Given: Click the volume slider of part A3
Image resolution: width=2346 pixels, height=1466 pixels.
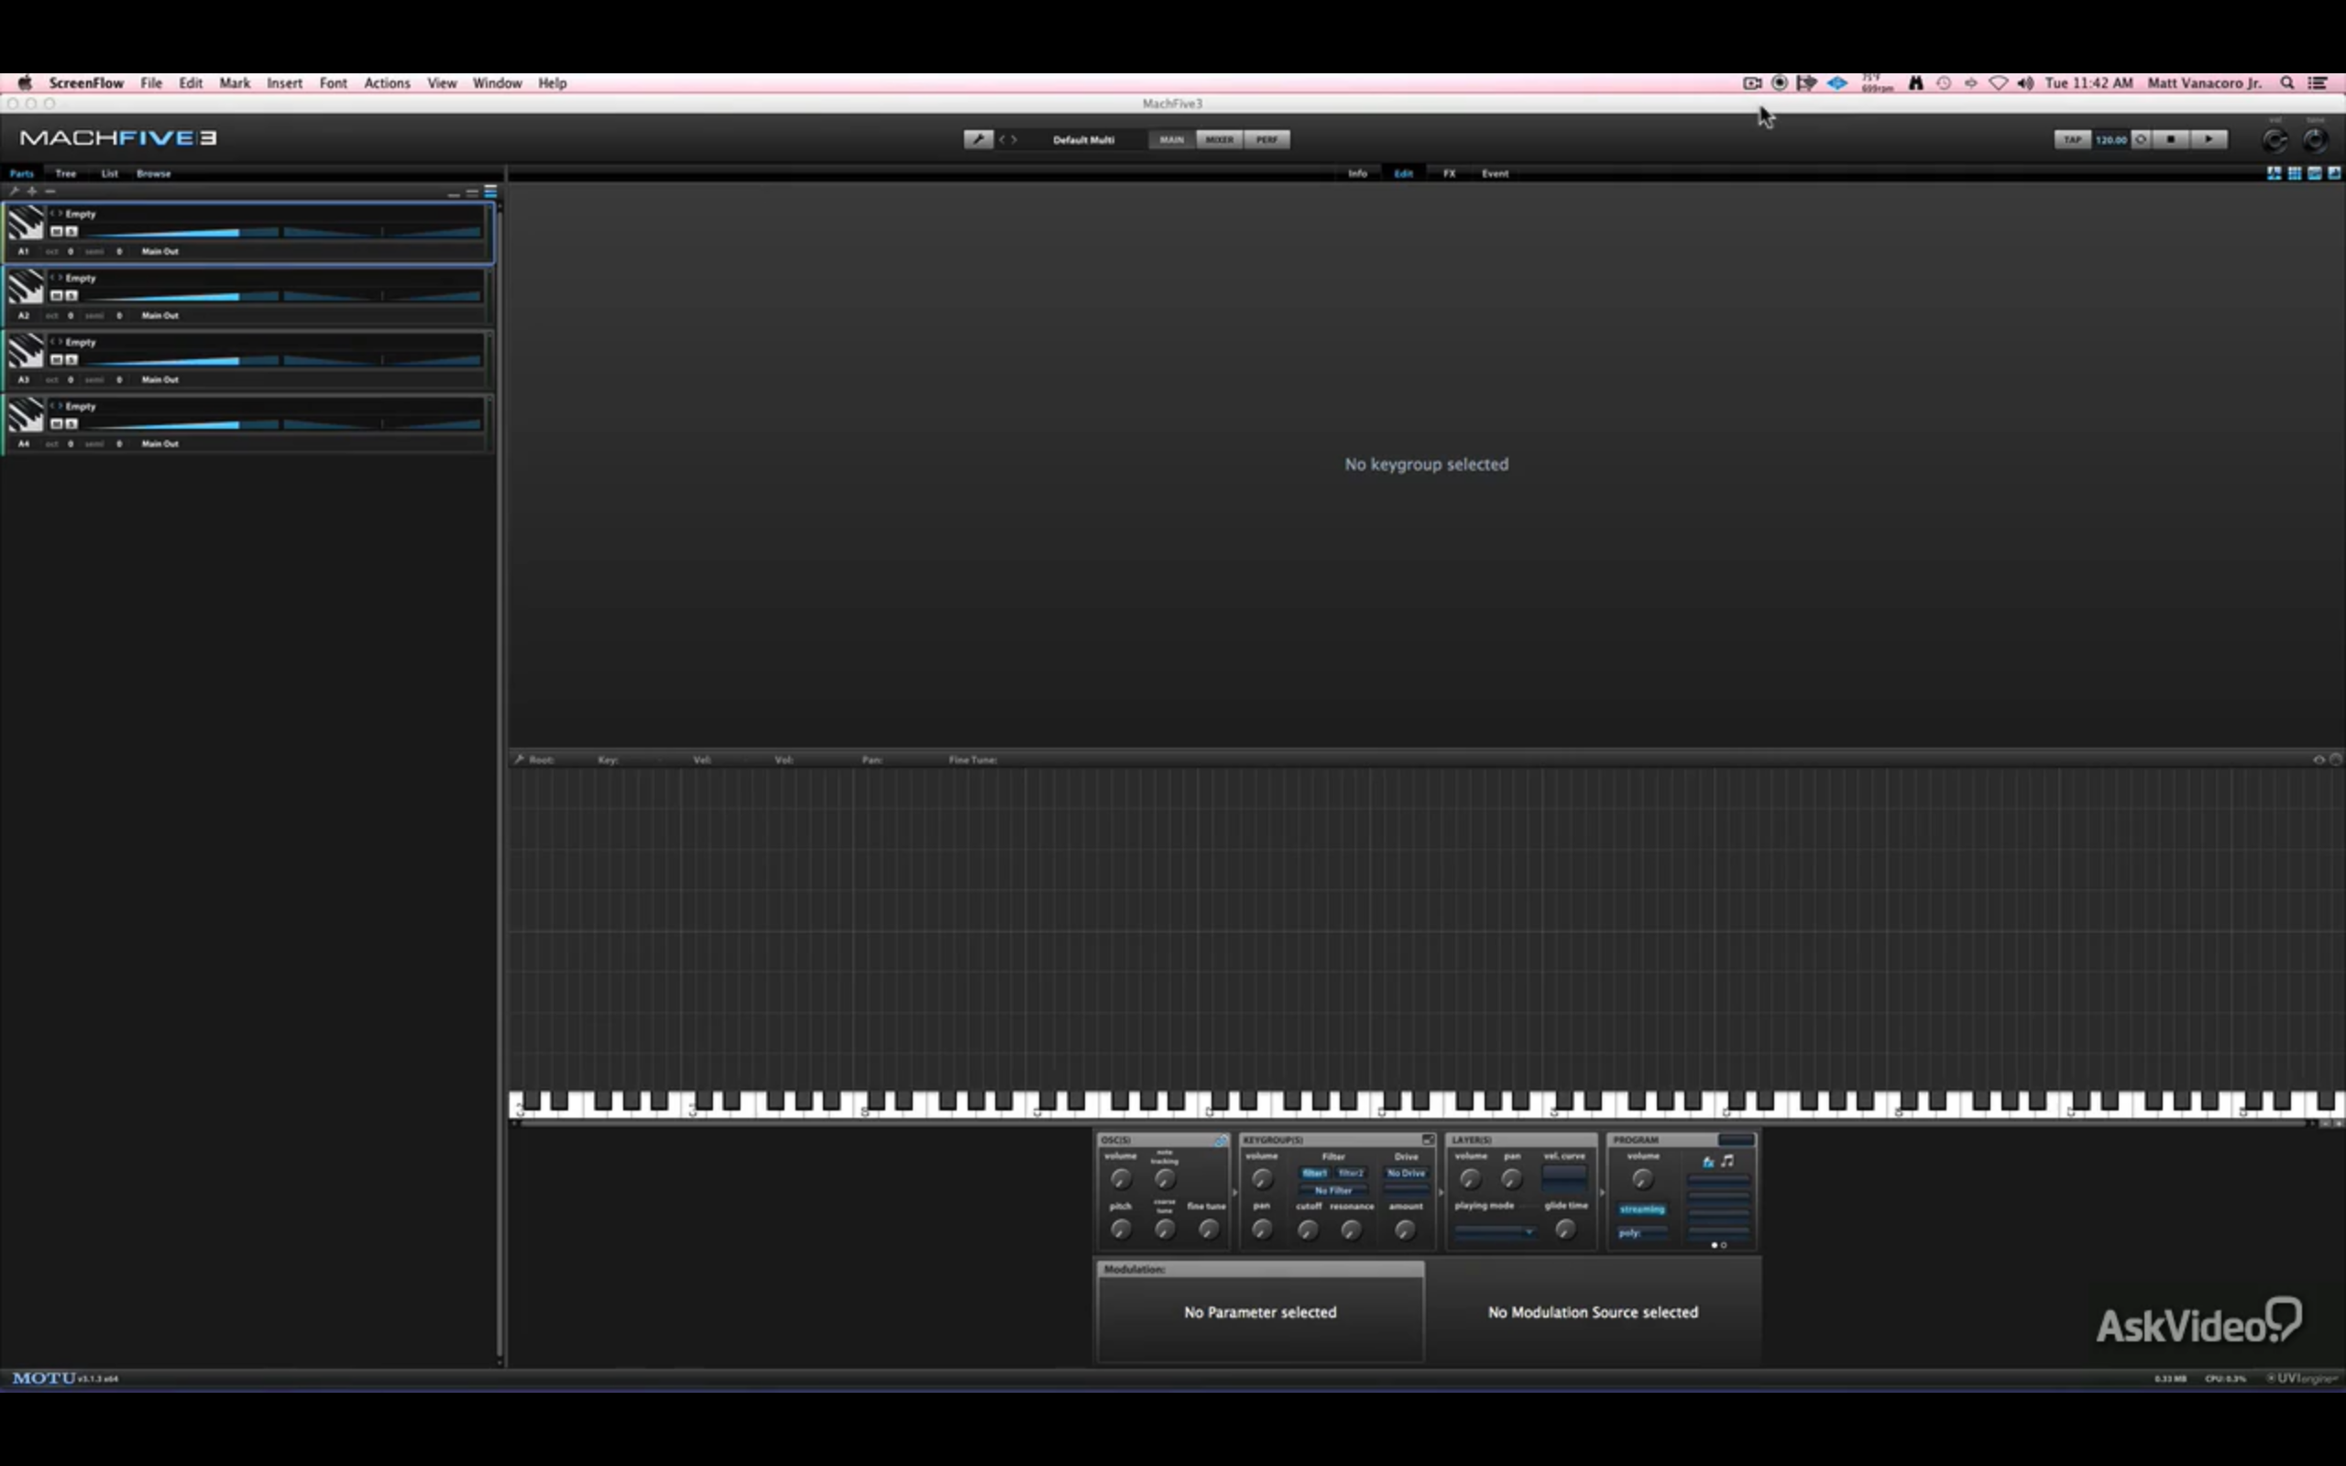Looking at the screenshot, I should pyautogui.click(x=184, y=361).
